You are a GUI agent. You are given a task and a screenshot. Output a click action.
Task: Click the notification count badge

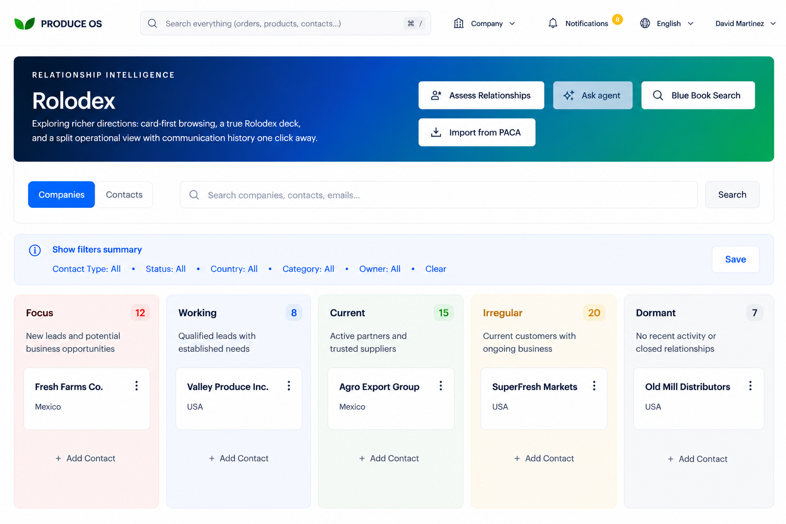[x=618, y=19]
